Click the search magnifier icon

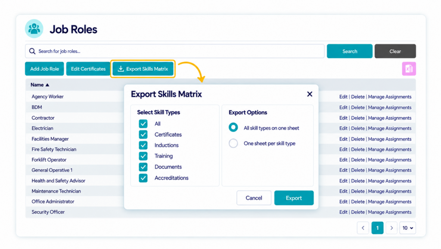pyautogui.click(x=32, y=51)
